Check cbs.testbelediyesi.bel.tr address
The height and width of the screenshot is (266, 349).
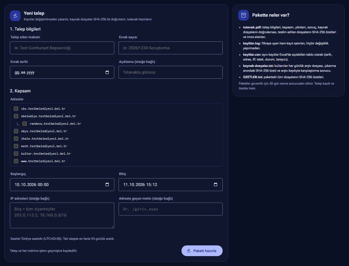(x=16, y=109)
